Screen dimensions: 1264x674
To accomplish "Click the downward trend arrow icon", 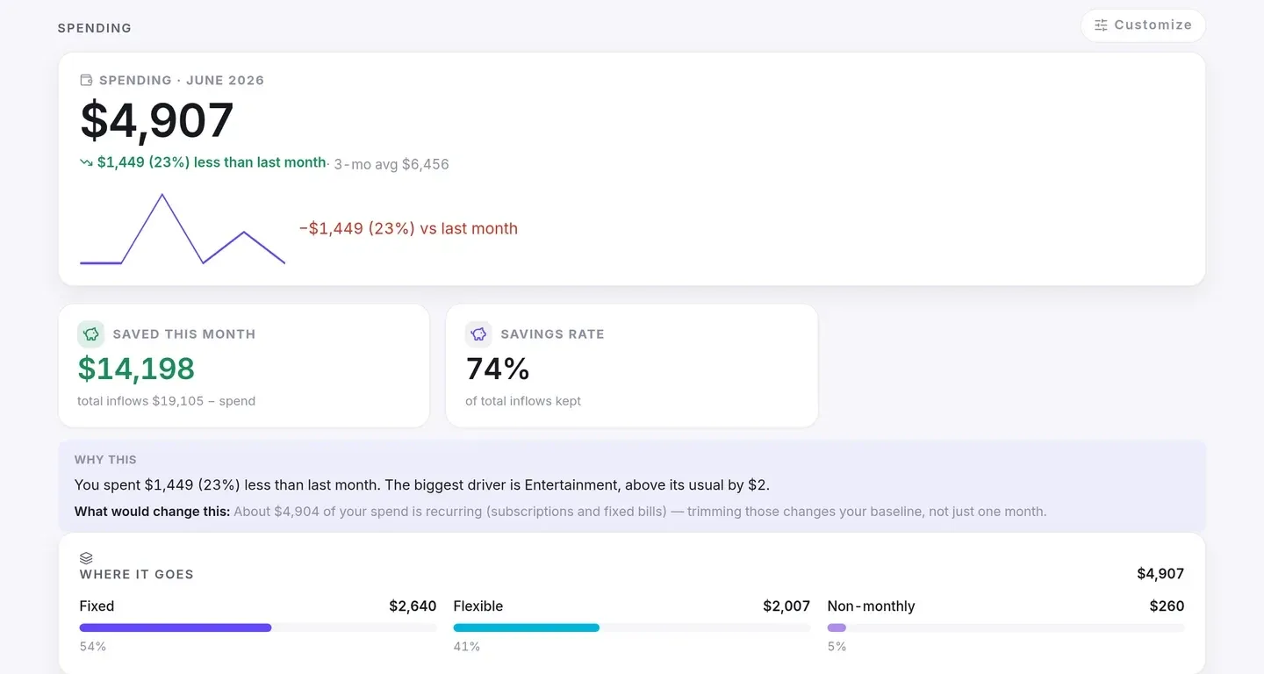I will pos(86,162).
